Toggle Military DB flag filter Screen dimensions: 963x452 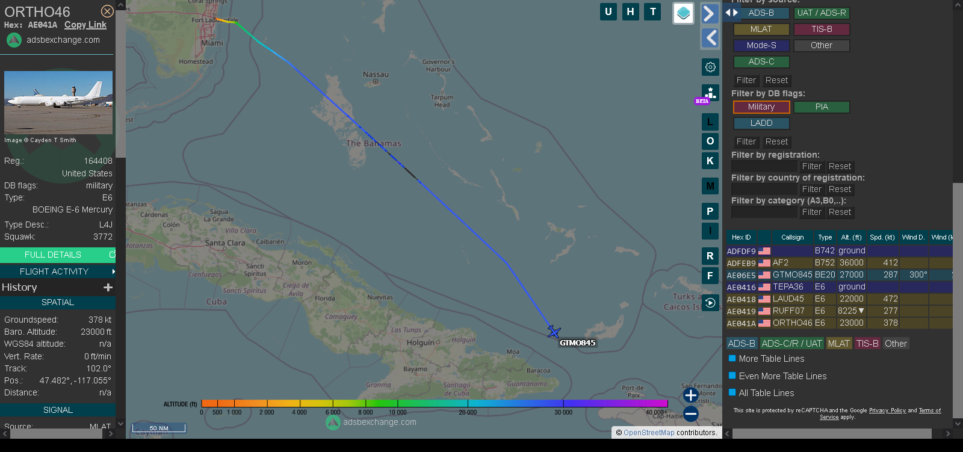click(x=761, y=107)
